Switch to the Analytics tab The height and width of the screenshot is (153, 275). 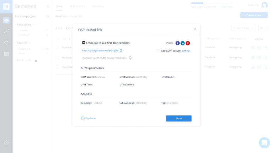pos(98,6)
